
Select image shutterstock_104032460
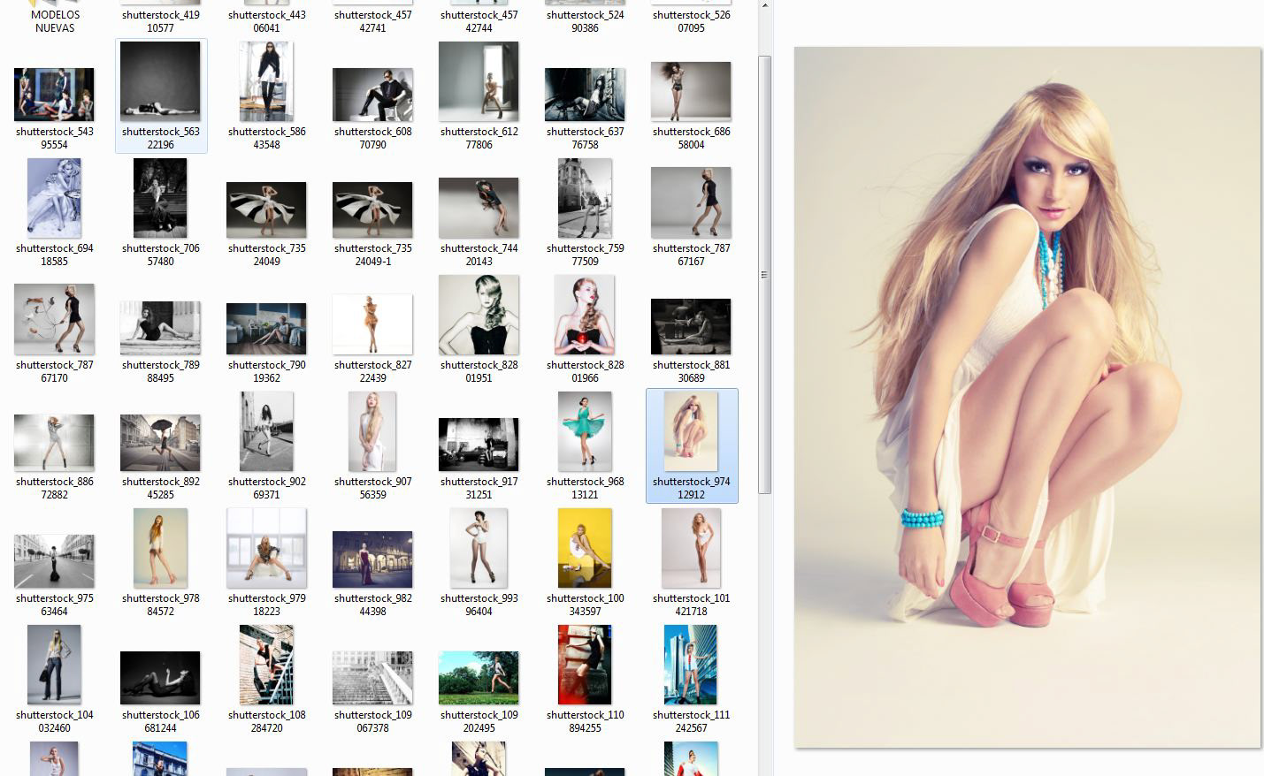(x=54, y=665)
